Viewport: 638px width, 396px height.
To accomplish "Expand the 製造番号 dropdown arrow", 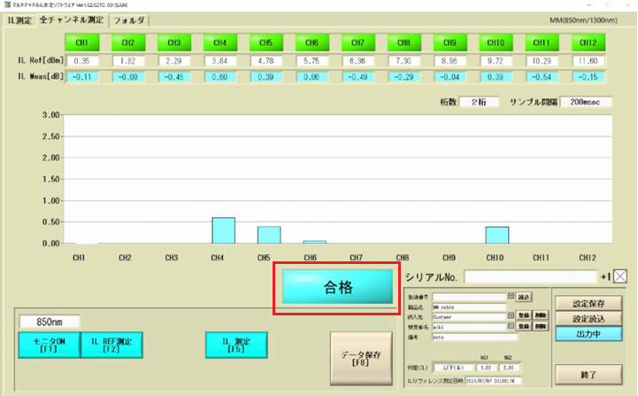I will tap(511, 296).
